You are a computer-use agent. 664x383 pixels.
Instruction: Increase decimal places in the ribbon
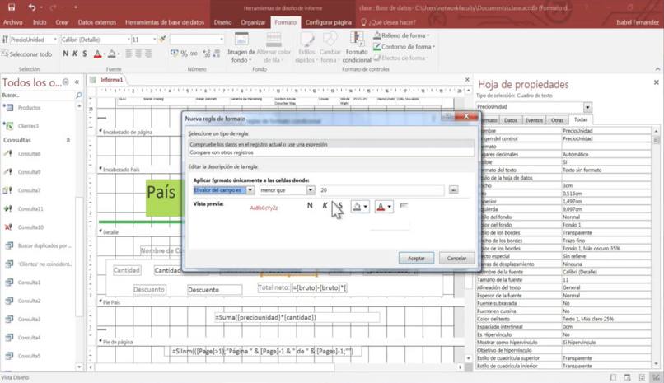(x=207, y=54)
